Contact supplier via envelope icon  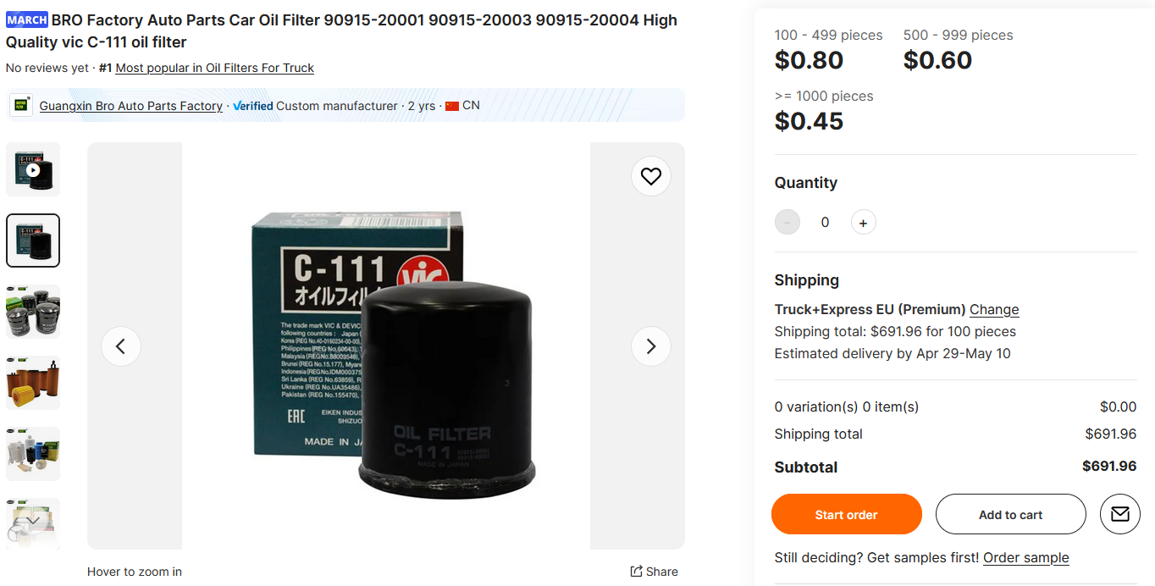pos(1120,514)
